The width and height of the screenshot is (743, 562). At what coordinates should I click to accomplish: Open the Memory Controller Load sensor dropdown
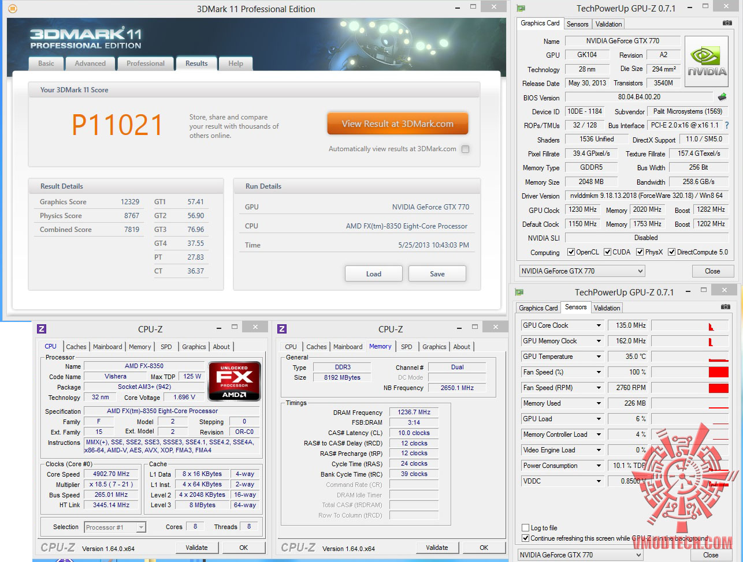pos(599,434)
